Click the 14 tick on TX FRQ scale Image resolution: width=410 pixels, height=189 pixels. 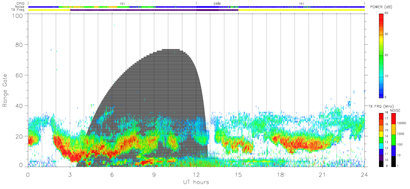click(x=386, y=136)
